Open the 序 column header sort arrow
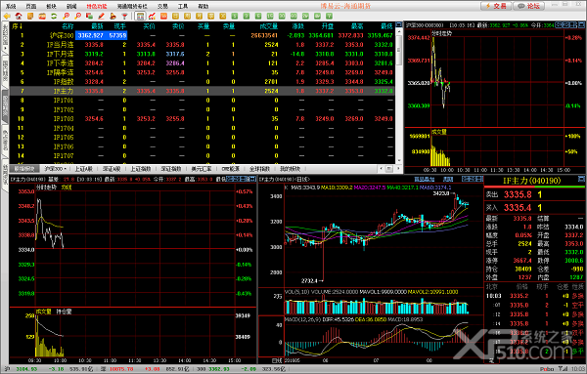 pyautogui.click(x=21, y=26)
